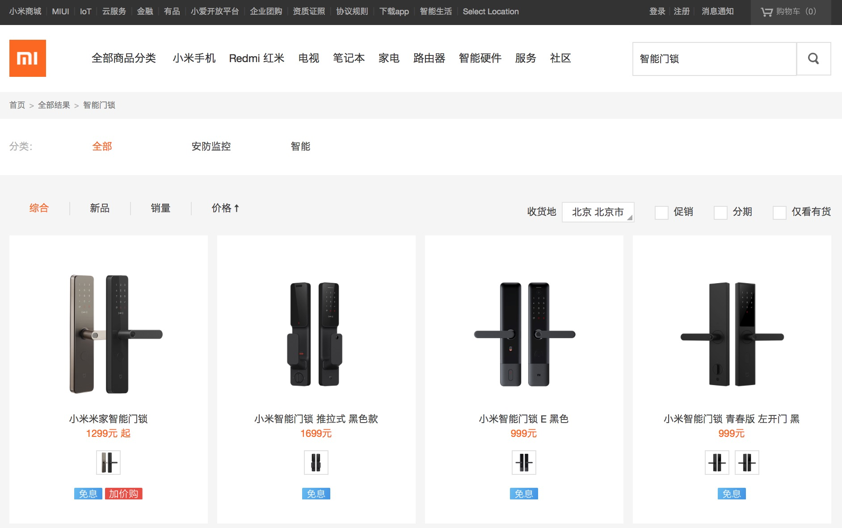Select second variant thumbnail under 青春版 左开门
Viewport: 842px width, 528px height.
[x=747, y=462]
